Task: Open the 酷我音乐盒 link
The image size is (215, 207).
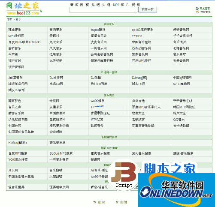Action: [x=58, y=143]
